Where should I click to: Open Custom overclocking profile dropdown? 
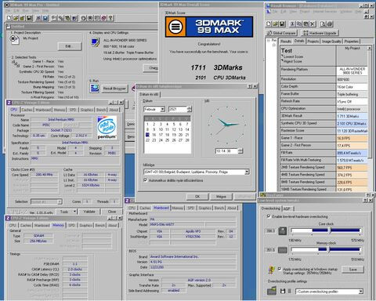pyautogui.click(x=361, y=292)
